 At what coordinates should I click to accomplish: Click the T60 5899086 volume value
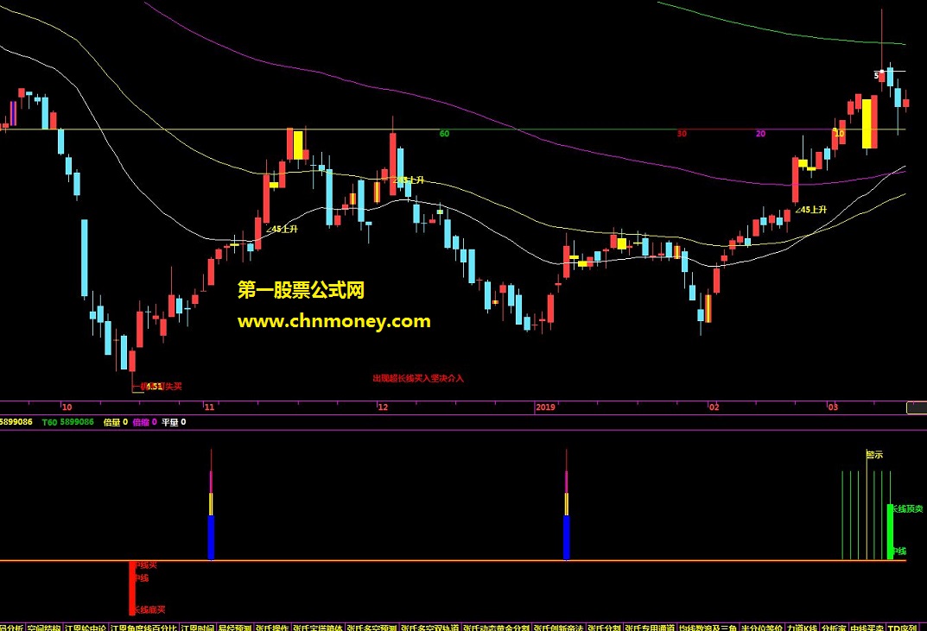pos(68,422)
